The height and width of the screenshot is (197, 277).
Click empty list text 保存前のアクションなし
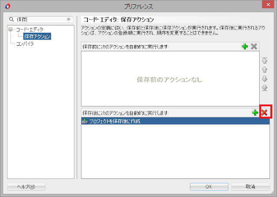tap(170, 80)
